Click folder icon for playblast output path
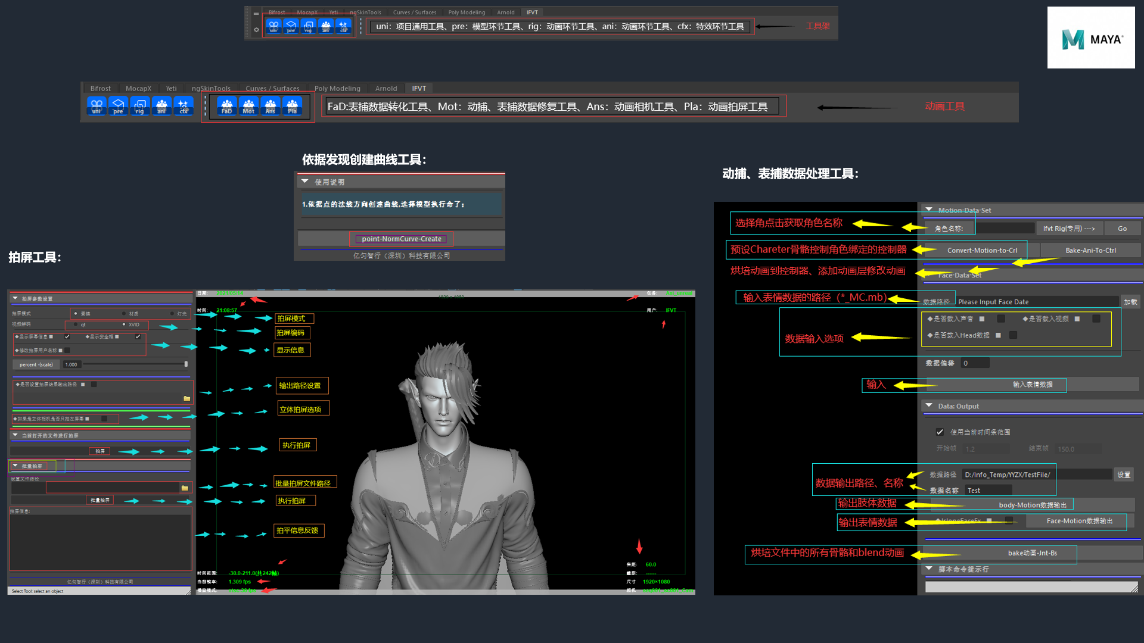 [x=187, y=398]
